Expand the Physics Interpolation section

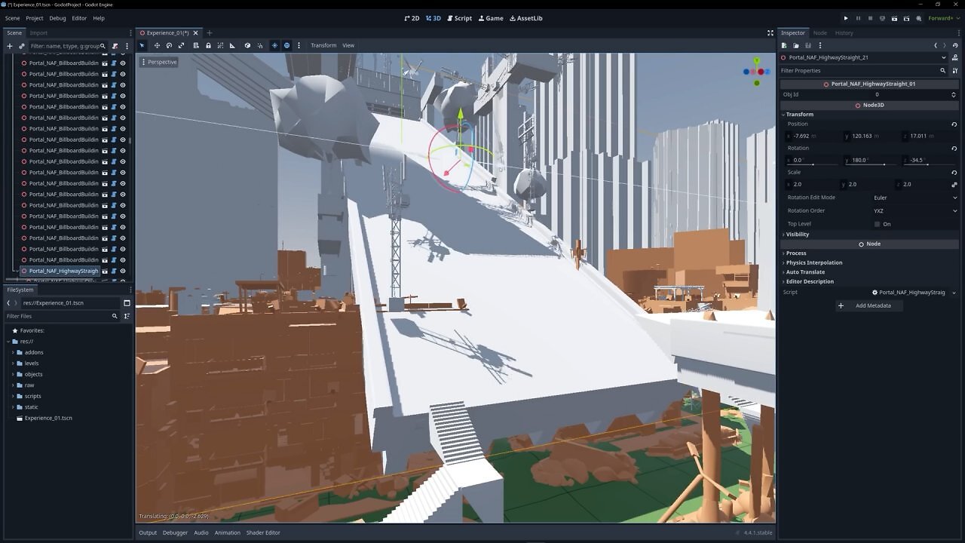(813, 262)
